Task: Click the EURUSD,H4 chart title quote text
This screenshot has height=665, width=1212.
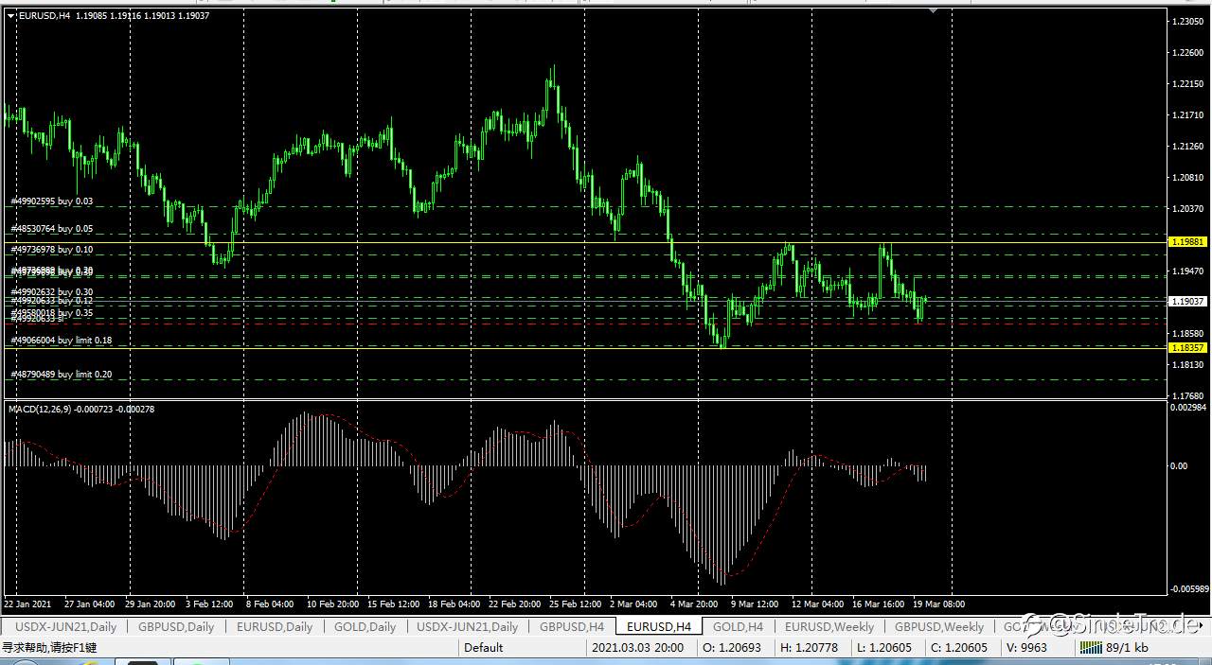Action: (115, 16)
